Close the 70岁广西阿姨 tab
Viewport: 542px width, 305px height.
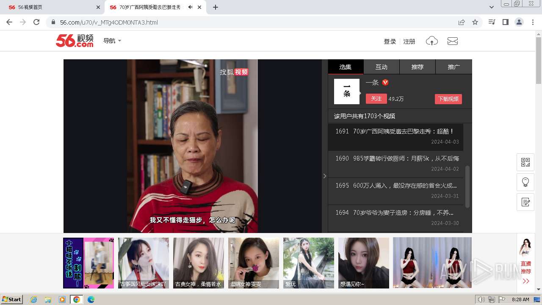point(199,7)
